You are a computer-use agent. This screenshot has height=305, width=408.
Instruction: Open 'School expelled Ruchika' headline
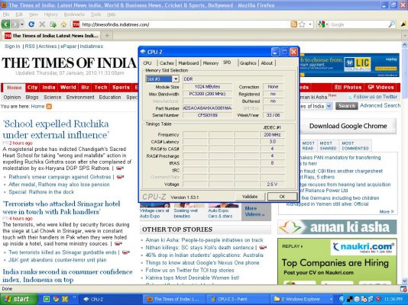coord(56,130)
